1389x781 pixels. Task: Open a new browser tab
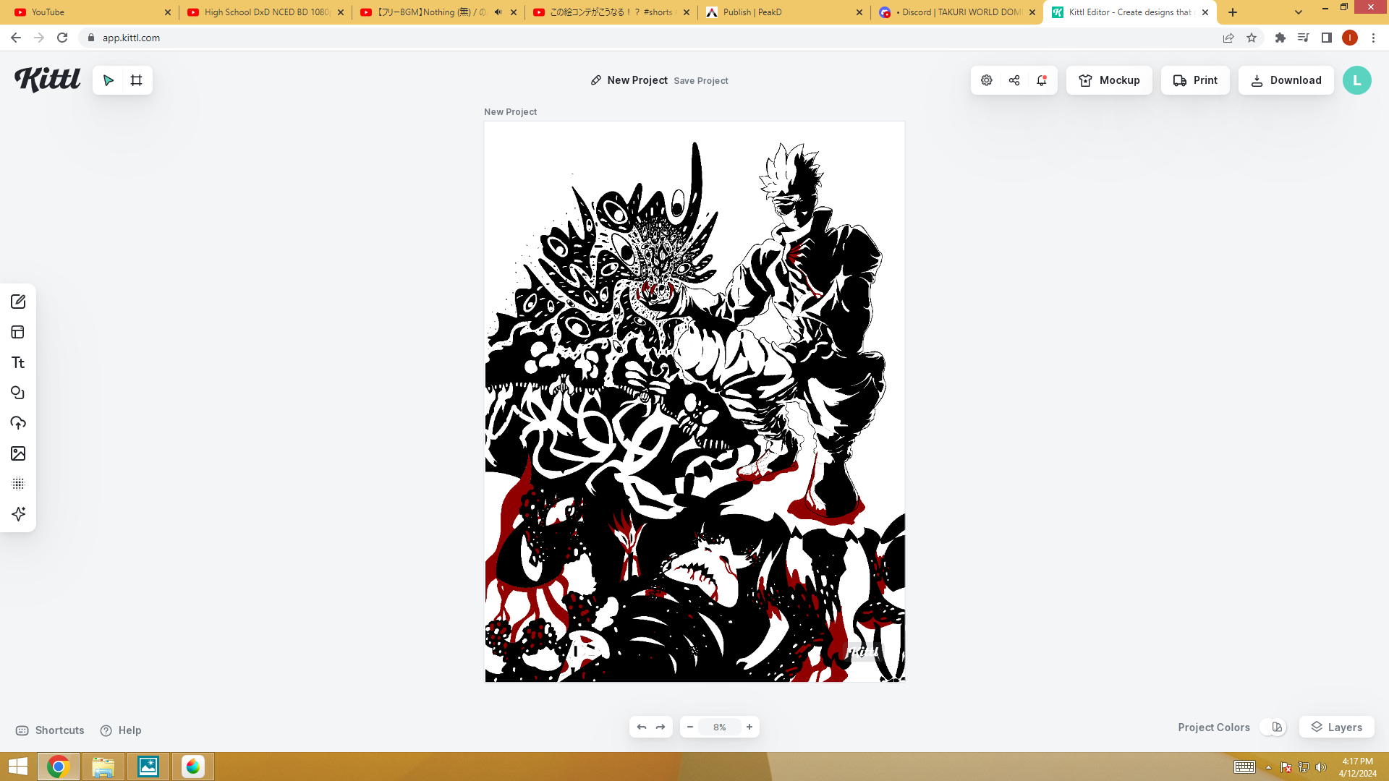point(1233,12)
